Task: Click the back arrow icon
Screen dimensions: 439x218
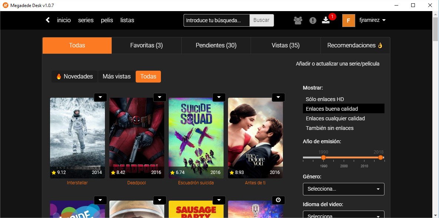Action: coord(48,20)
